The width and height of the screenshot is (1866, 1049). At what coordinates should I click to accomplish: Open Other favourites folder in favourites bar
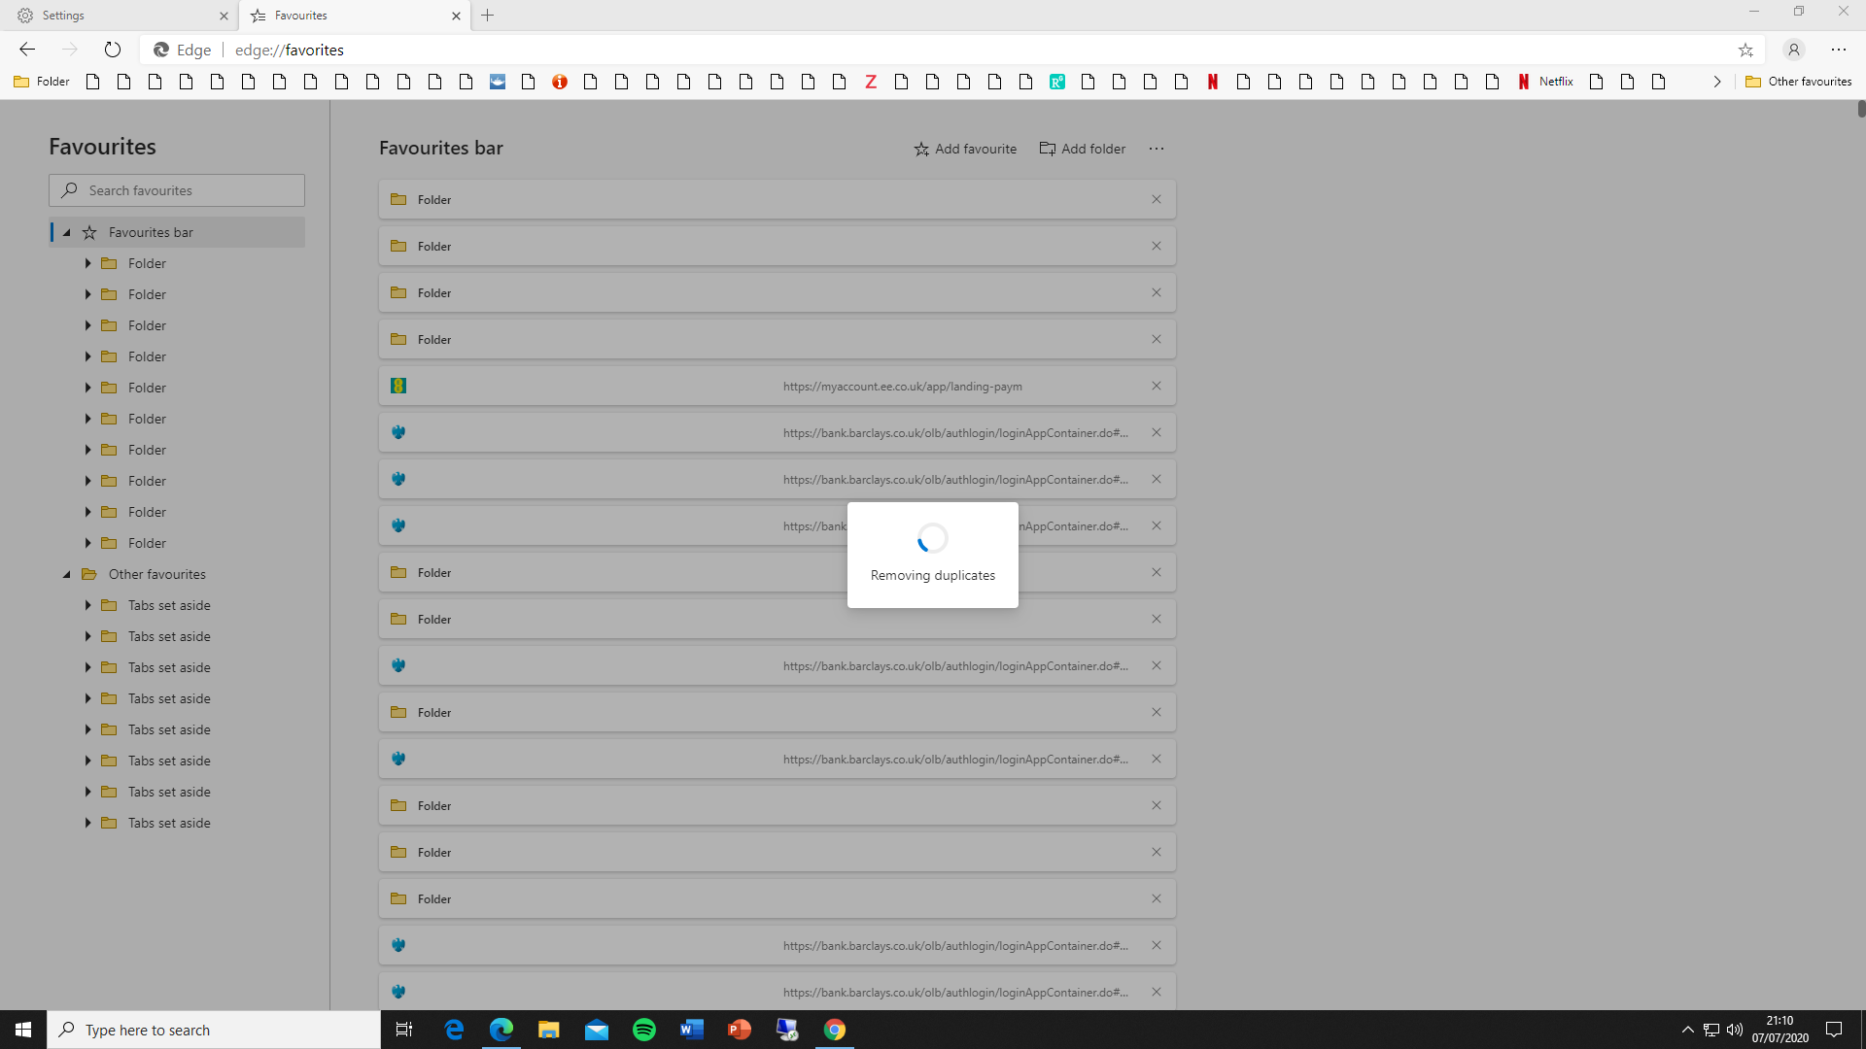1799,82
